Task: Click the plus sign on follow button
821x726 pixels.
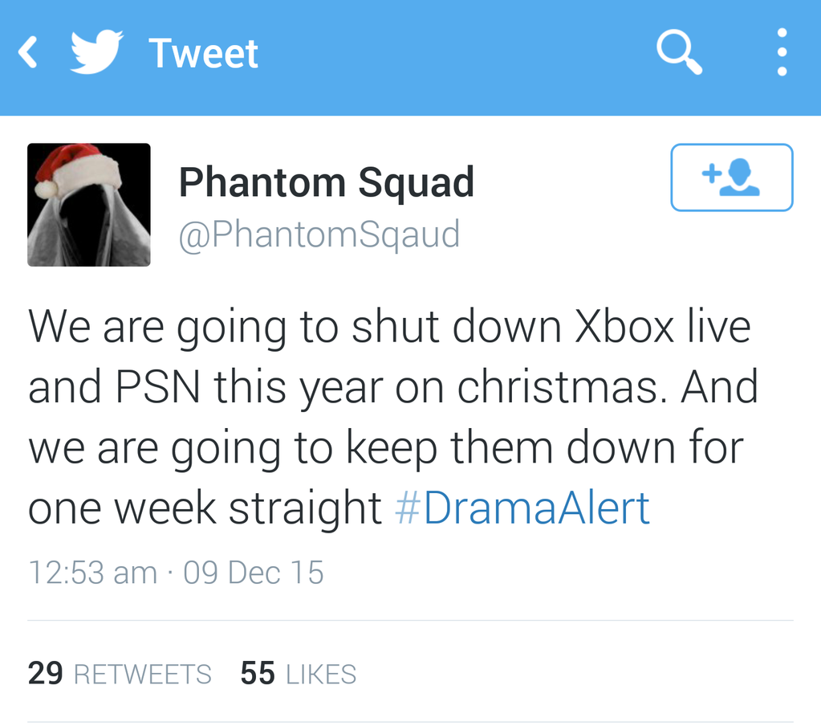Action: [712, 173]
